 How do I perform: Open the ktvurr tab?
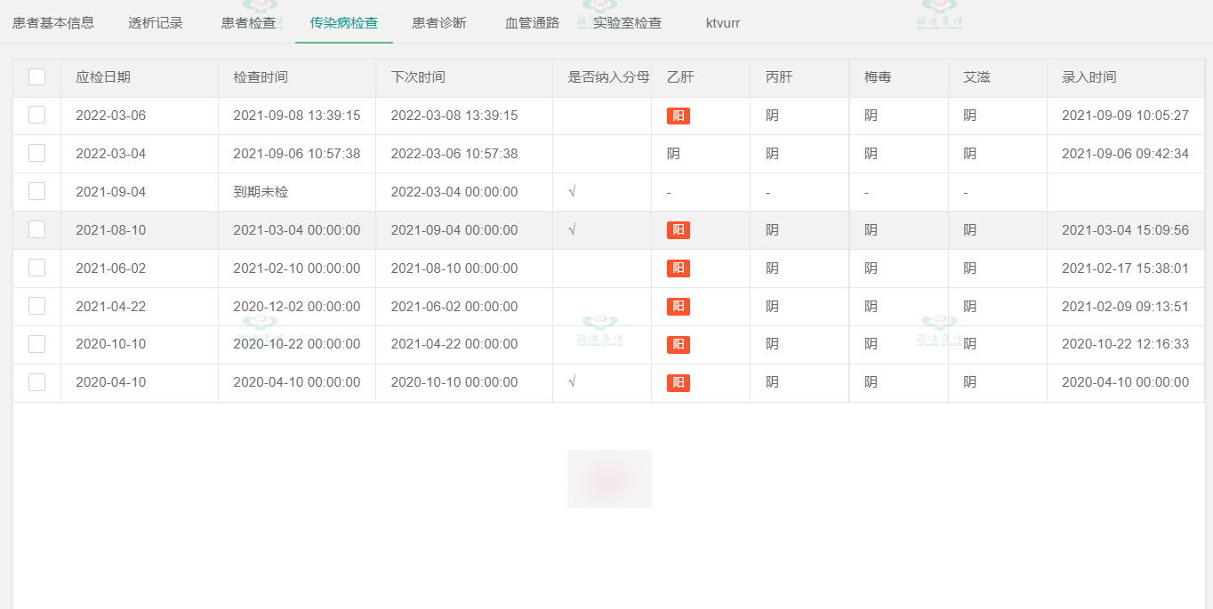[723, 23]
